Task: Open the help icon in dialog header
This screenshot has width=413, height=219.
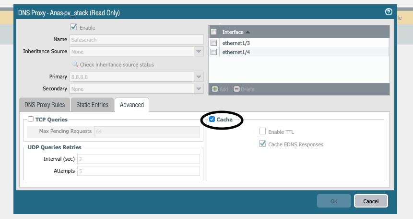Action: tap(389, 12)
